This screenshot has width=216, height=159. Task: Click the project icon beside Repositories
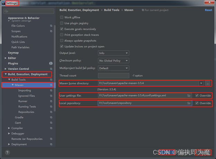[51, 112]
